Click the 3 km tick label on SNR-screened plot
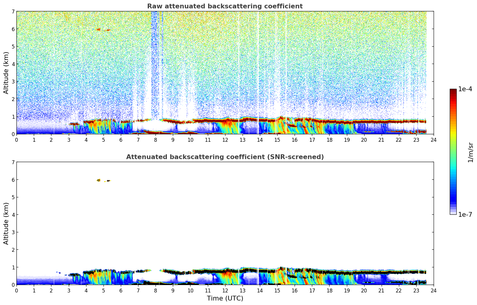Viewport: 477px width, 305px height. click(x=13, y=232)
